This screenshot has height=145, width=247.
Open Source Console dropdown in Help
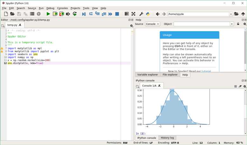tap(152, 24)
